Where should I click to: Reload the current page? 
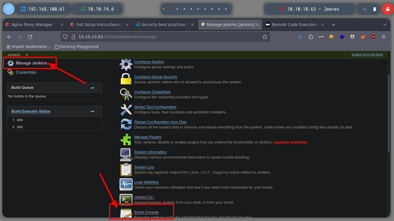point(30,37)
